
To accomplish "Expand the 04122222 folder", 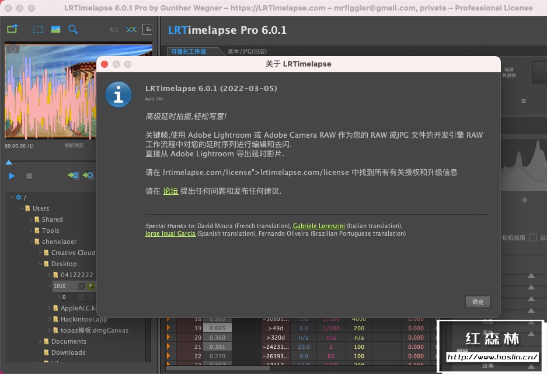I will coord(49,275).
